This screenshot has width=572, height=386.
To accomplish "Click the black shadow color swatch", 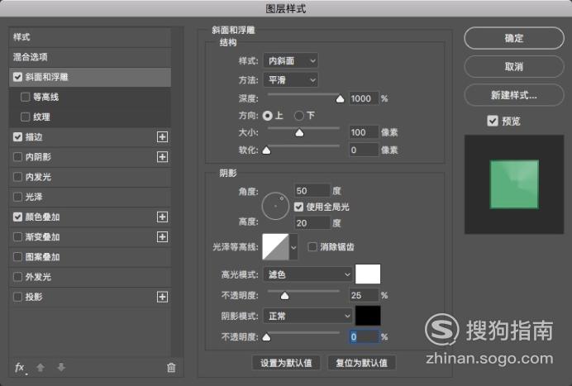I will click(x=368, y=316).
